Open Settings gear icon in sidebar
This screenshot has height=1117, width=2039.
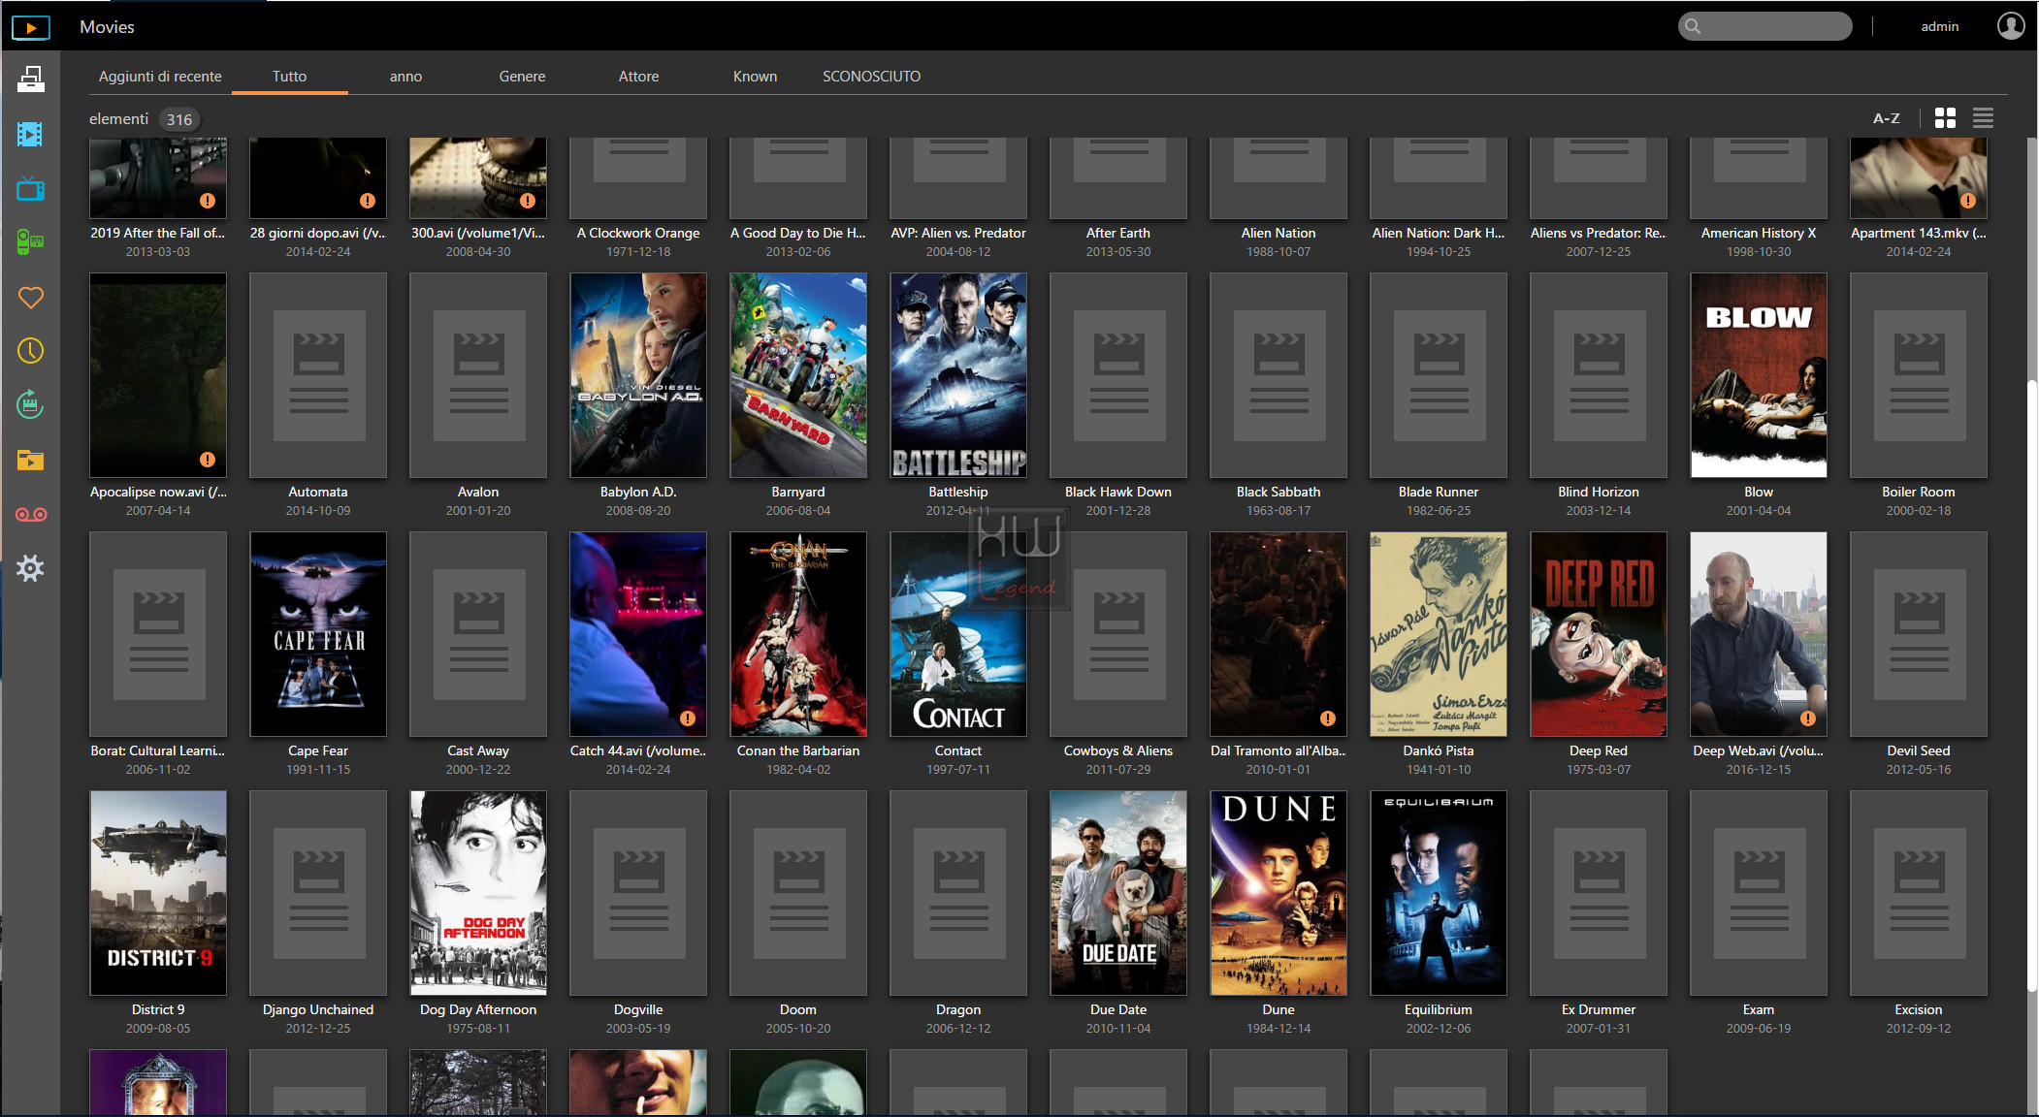pyautogui.click(x=30, y=568)
